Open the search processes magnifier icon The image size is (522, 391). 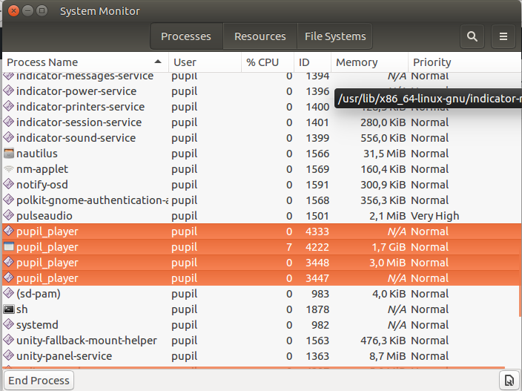(x=472, y=36)
